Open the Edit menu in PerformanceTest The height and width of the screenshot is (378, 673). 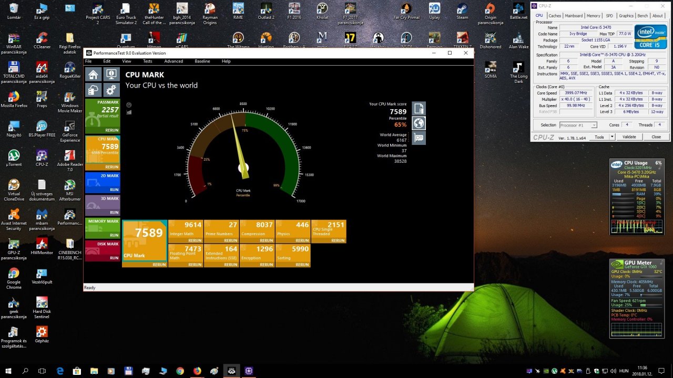click(x=107, y=61)
